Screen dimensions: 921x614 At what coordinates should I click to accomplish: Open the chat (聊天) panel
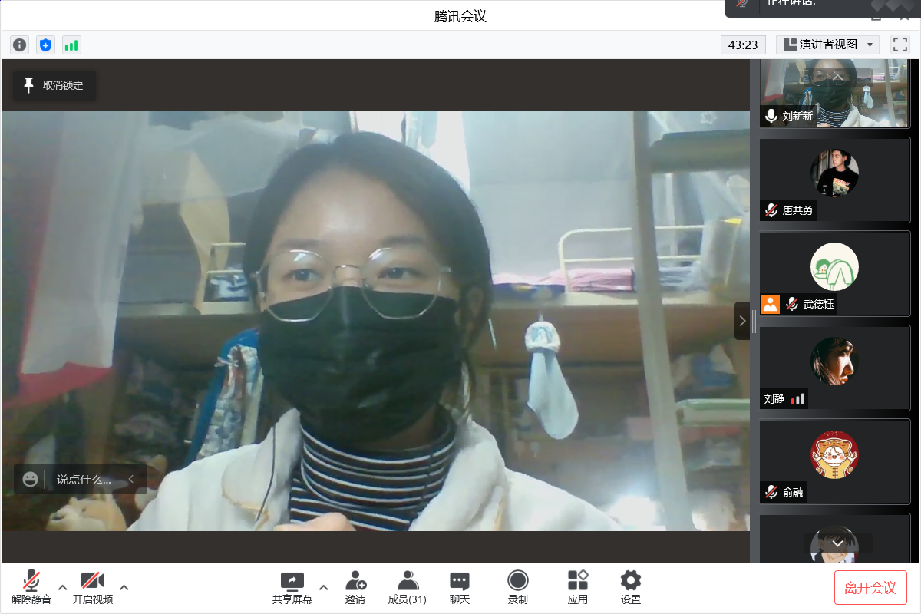click(460, 587)
